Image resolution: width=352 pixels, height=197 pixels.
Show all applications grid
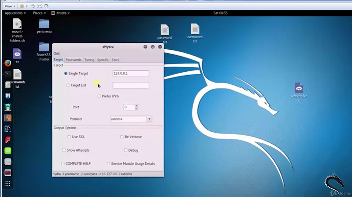coord(8,184)
